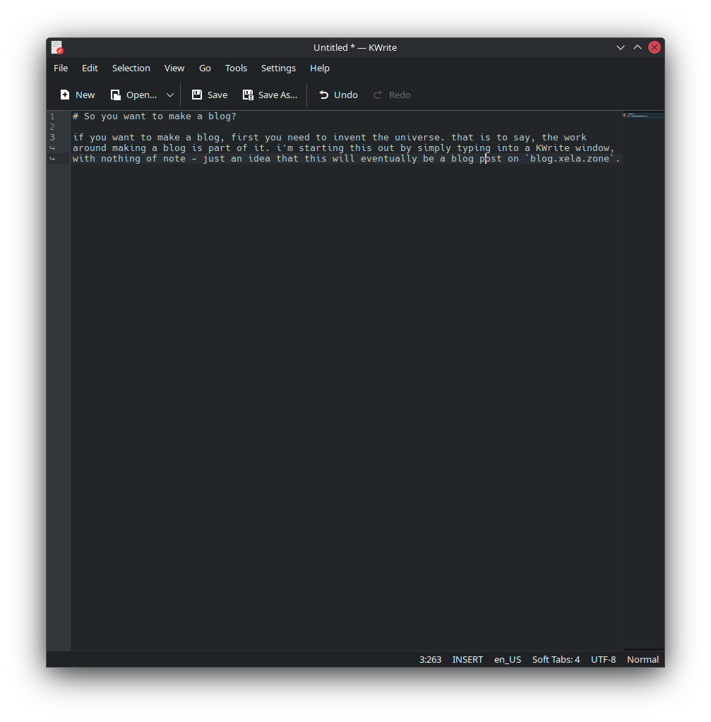
Task: Change dictionary via the en_US label
Action: click(507, 659)
